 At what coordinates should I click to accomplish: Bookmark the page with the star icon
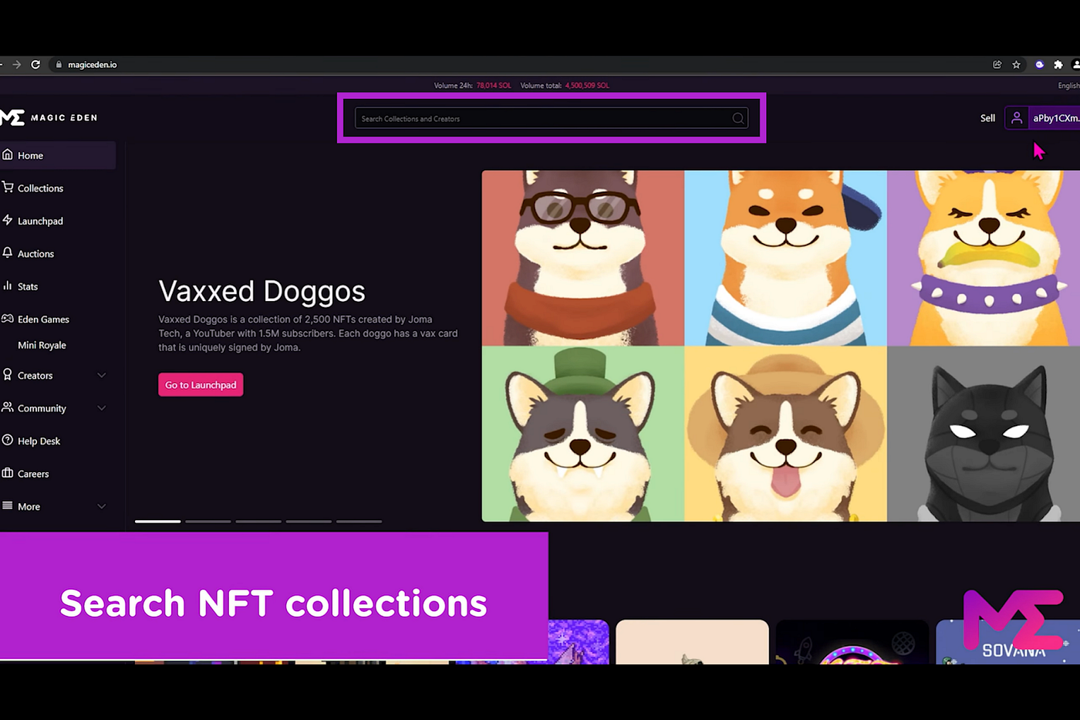[x=1016, y=65]
